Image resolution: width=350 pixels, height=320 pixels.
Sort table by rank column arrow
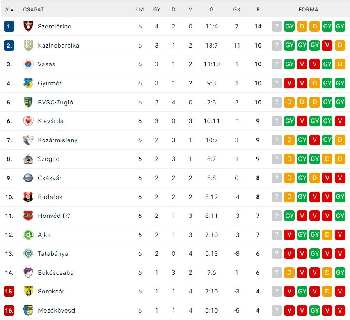point(12,9)
